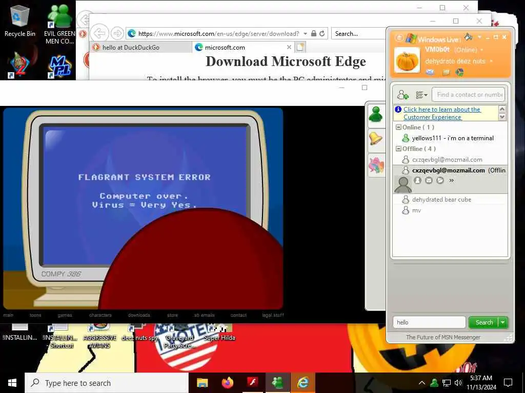Image resolution: width=525 pixels, height=393 pixels.
Task: Open the AGGRESSIVE AVIANS desktop shortcut
Action: point(100,336)
